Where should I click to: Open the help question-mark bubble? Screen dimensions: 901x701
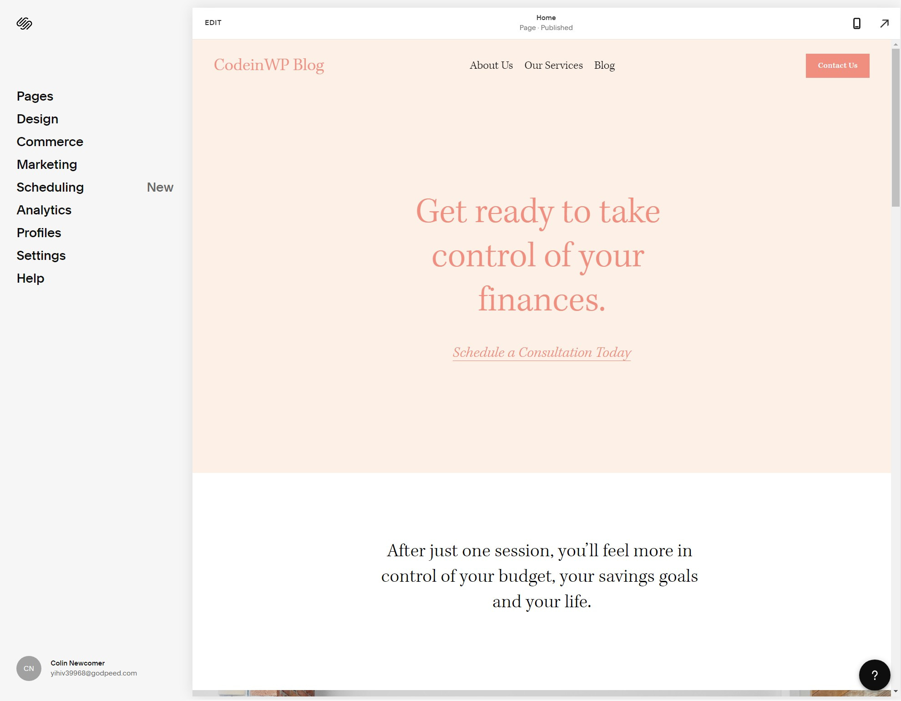coord(875,675)
